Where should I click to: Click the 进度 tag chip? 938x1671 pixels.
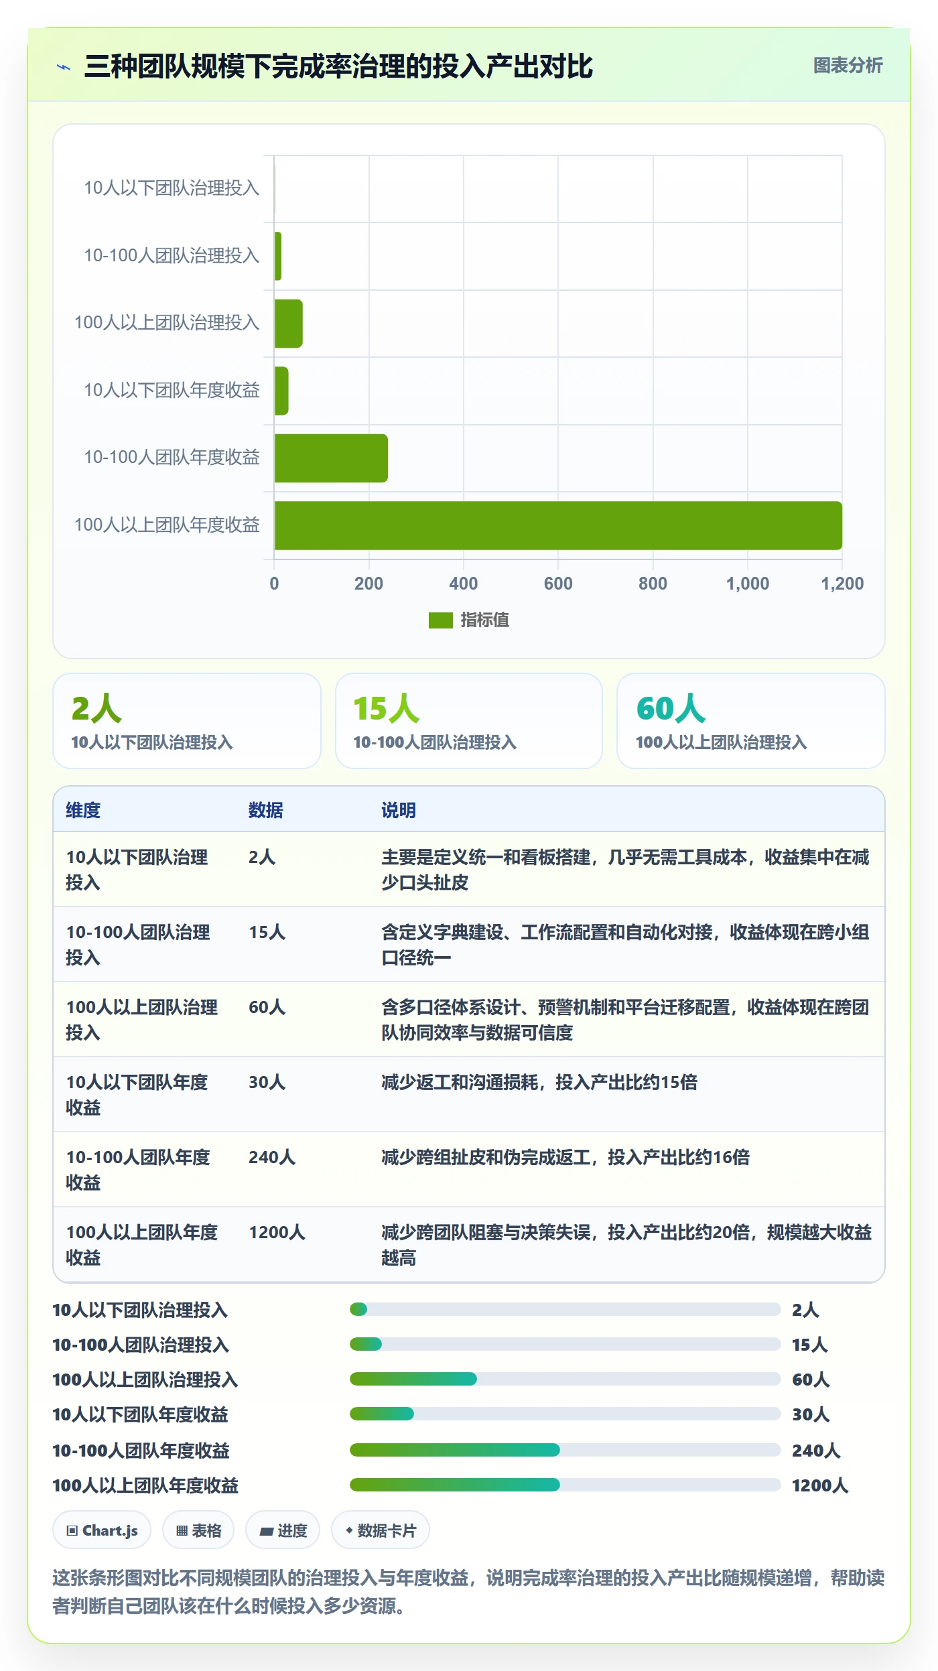pyautogui.click(x=283, y=1530)
